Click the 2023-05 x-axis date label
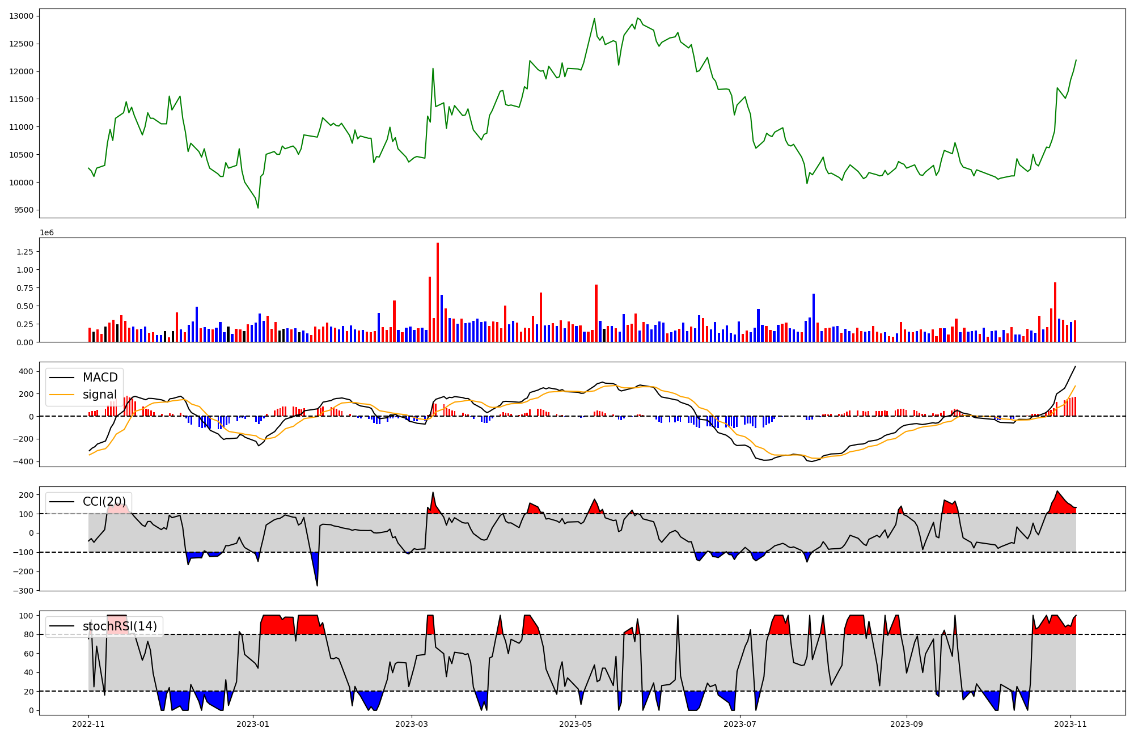1134x737 pixels. click(576, 724)
